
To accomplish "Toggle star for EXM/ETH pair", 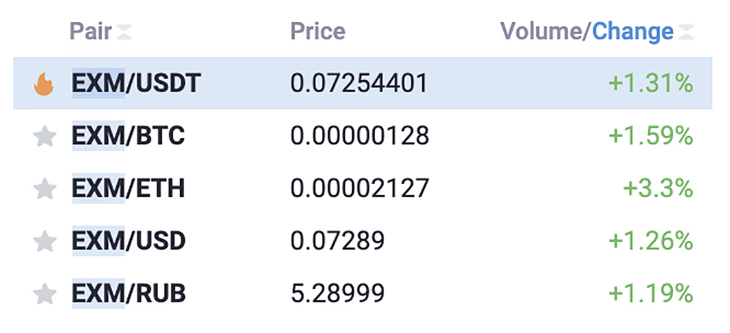I will click(x=44, y=189).
